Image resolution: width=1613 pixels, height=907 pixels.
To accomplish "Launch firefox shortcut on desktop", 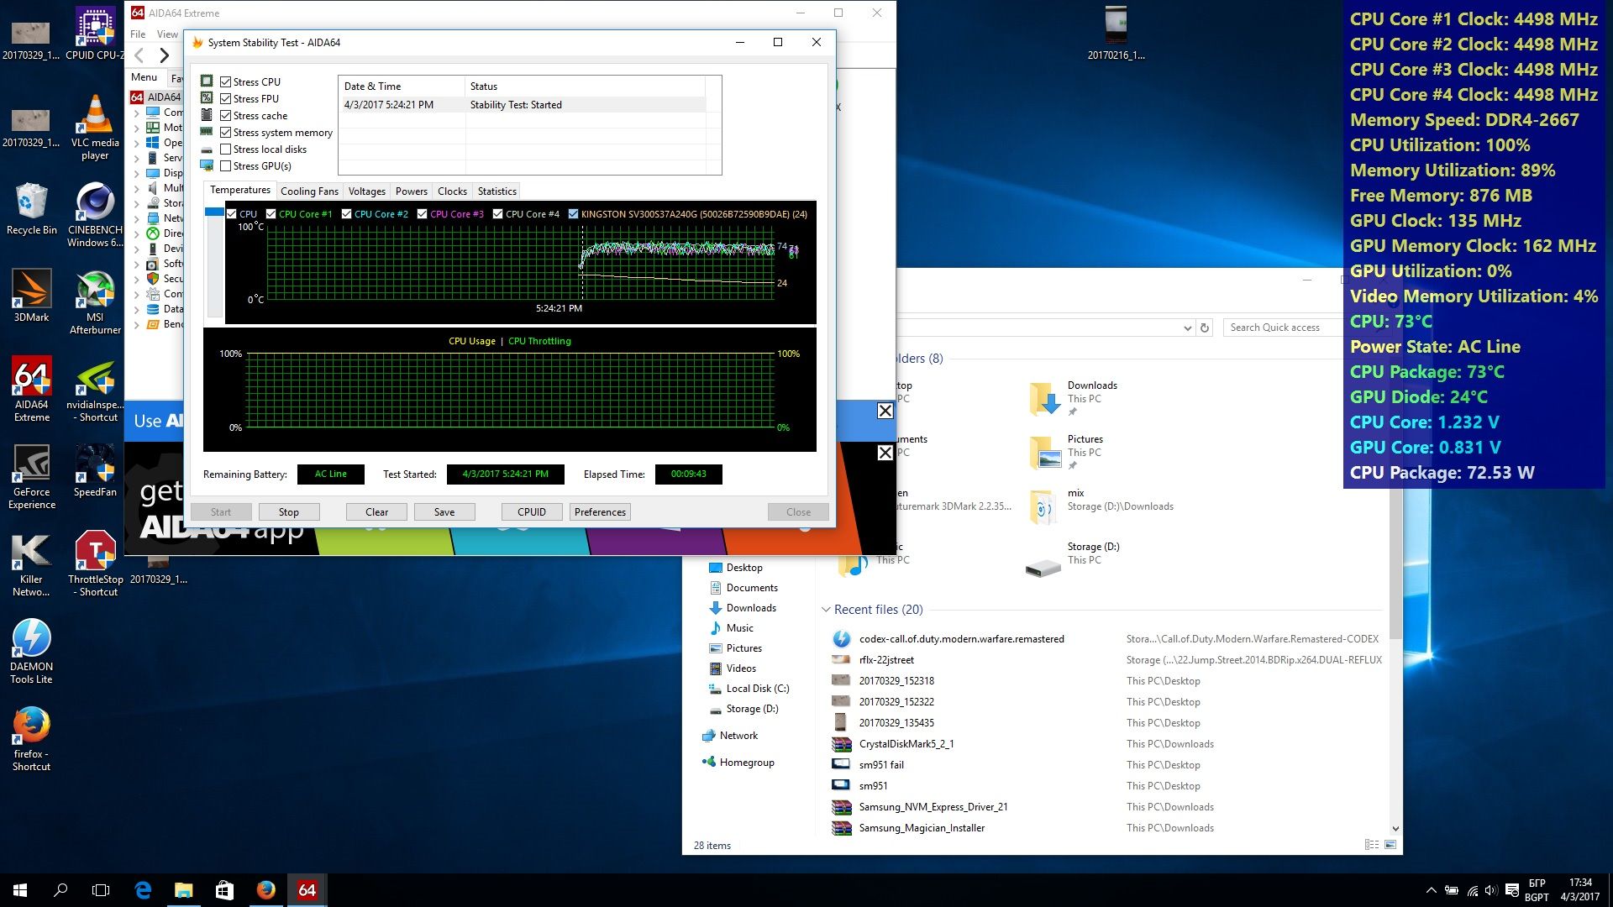I will click(x=31, y=739).
